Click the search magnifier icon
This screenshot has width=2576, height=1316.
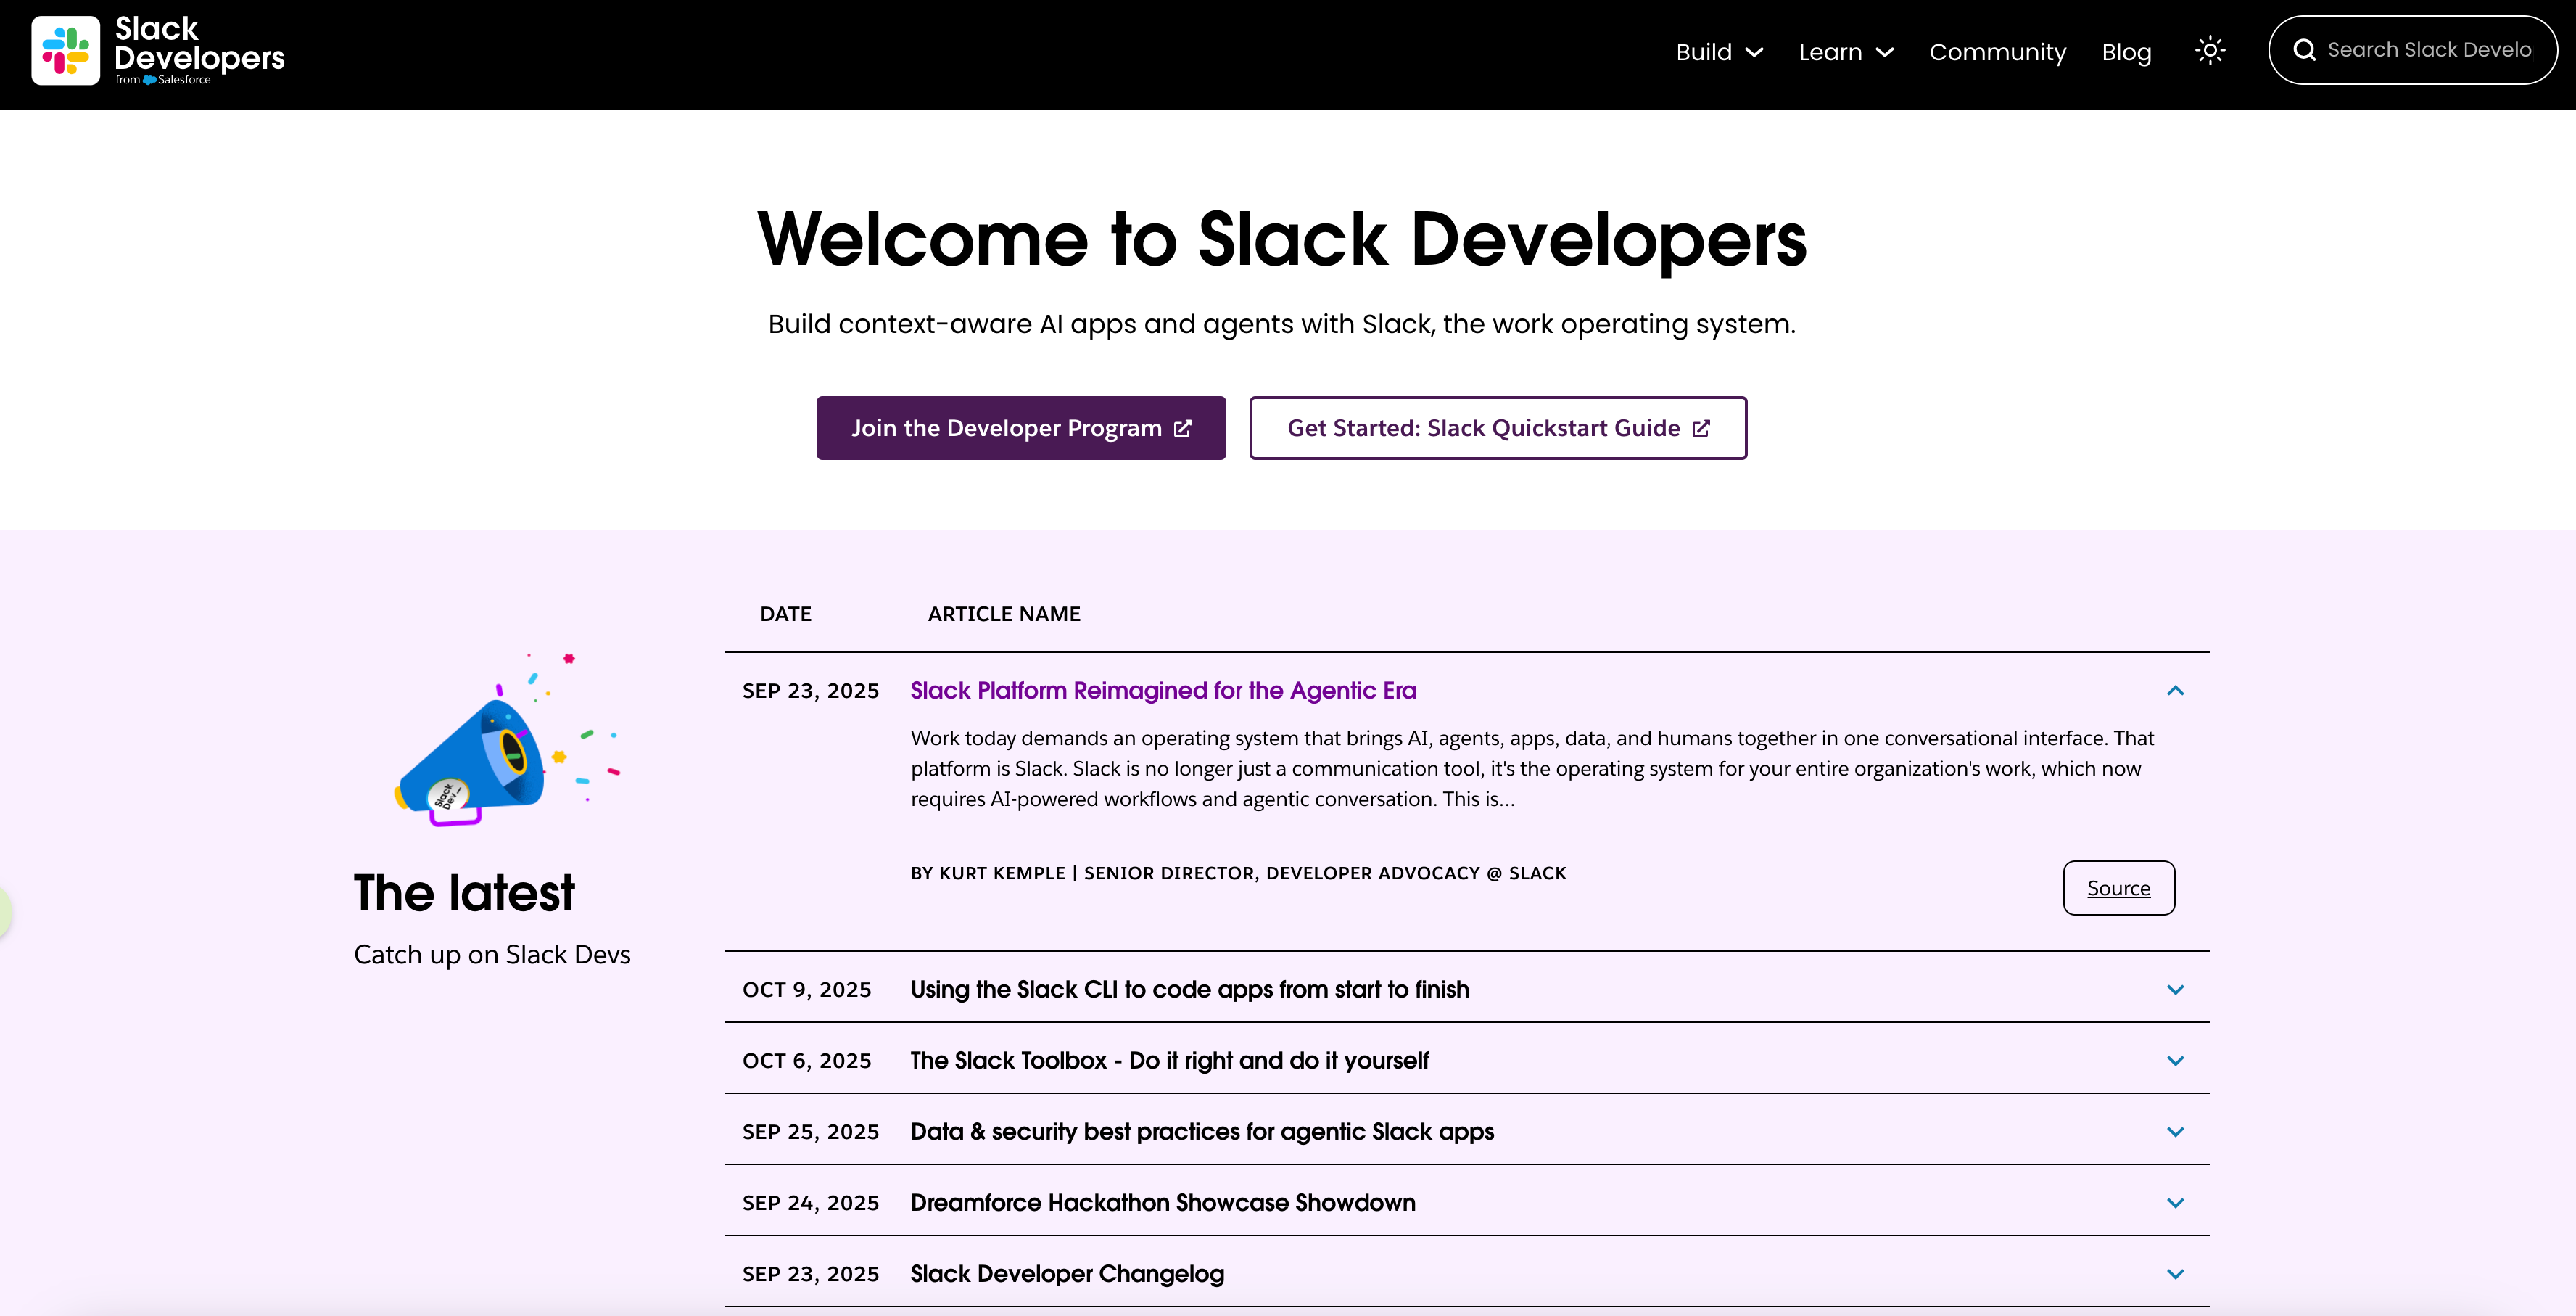(2305, 50)
